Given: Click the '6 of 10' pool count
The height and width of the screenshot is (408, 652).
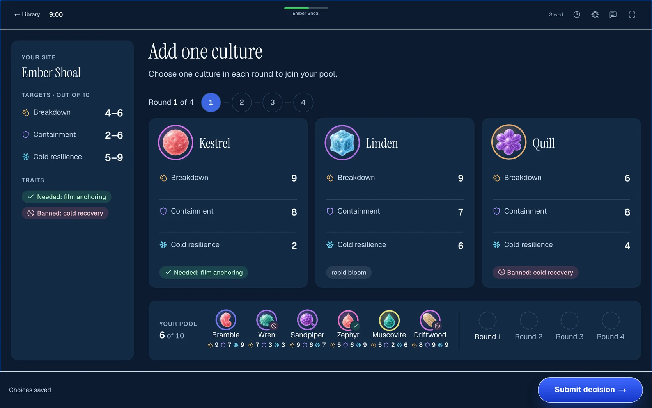Looking at the screenshot, I should (172, 335).
